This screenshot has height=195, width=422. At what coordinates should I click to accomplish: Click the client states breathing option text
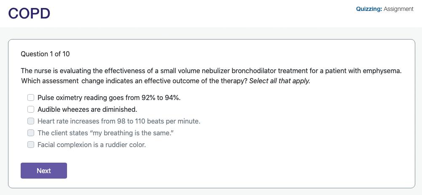click(x=105, y=133)
